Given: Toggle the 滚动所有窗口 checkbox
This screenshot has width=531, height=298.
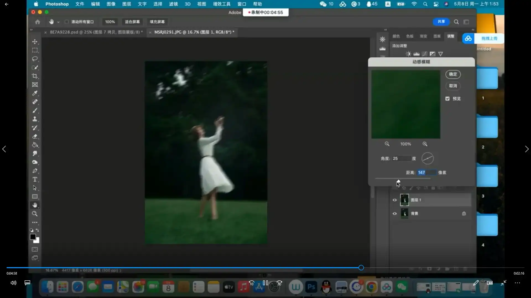Looking at the screenshot, I should (x=67, y=22).
